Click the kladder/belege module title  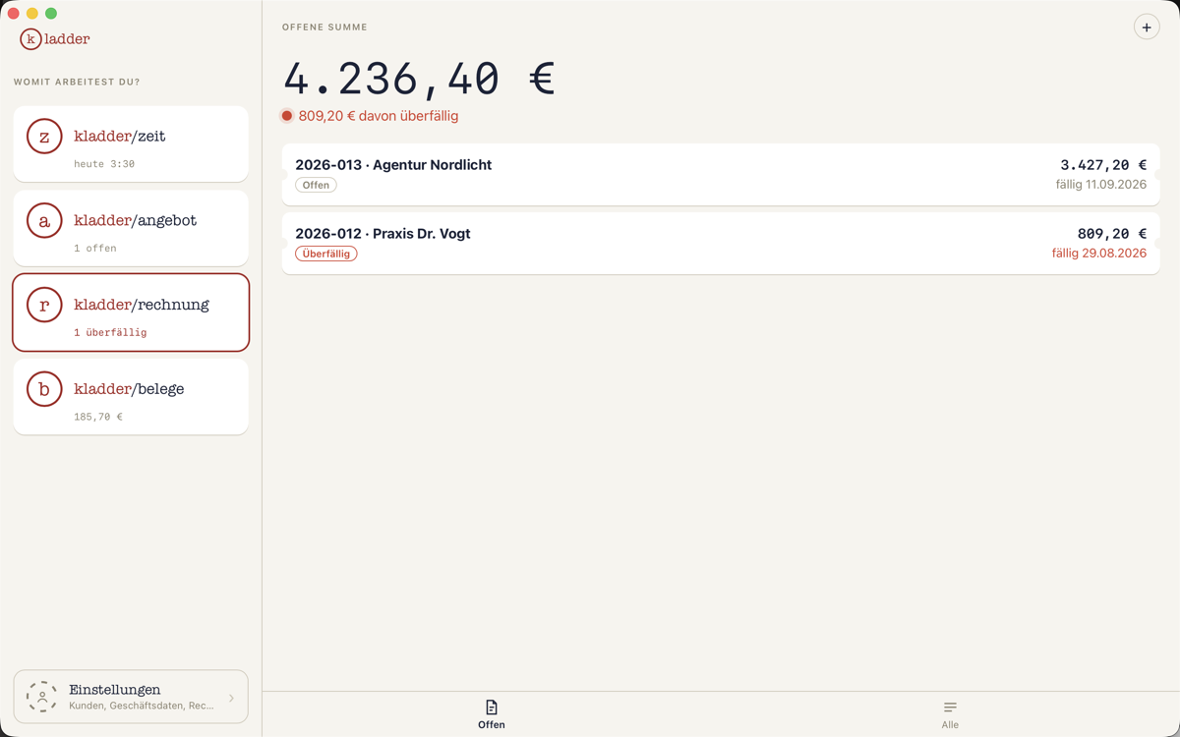[x=129, y=389]
